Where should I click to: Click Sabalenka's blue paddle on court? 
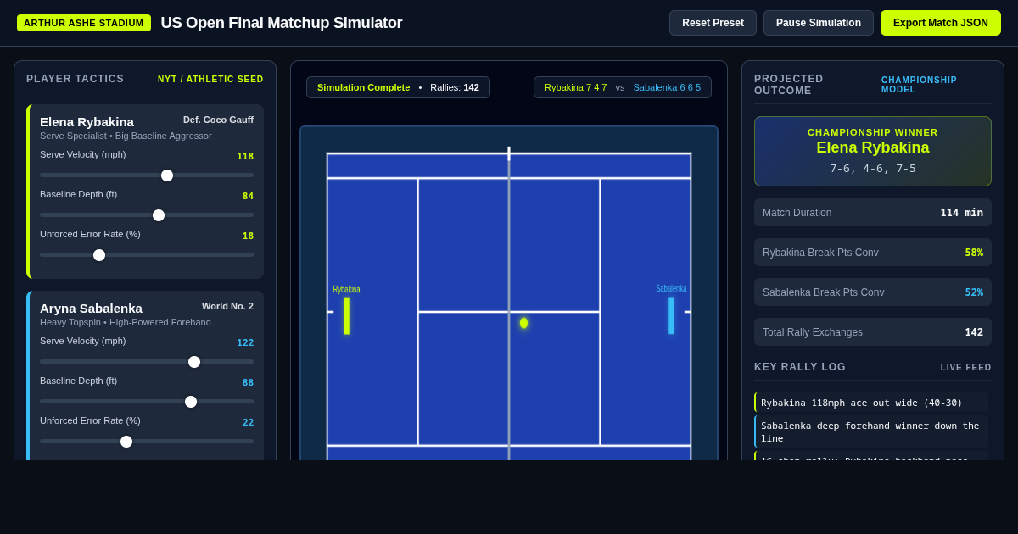(x=671, y=315)
